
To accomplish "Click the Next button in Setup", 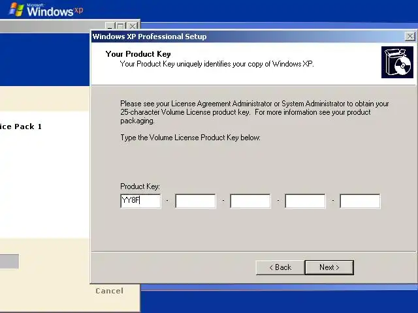I will [x=329, y=267].
